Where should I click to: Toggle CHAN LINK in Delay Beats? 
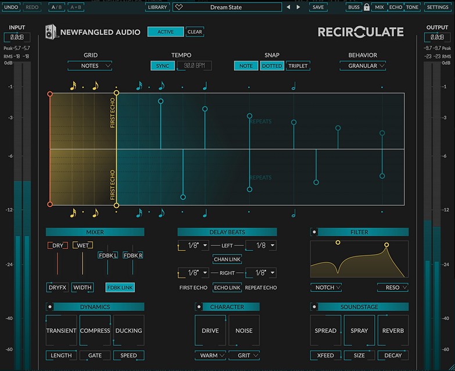tap(227, 259)
